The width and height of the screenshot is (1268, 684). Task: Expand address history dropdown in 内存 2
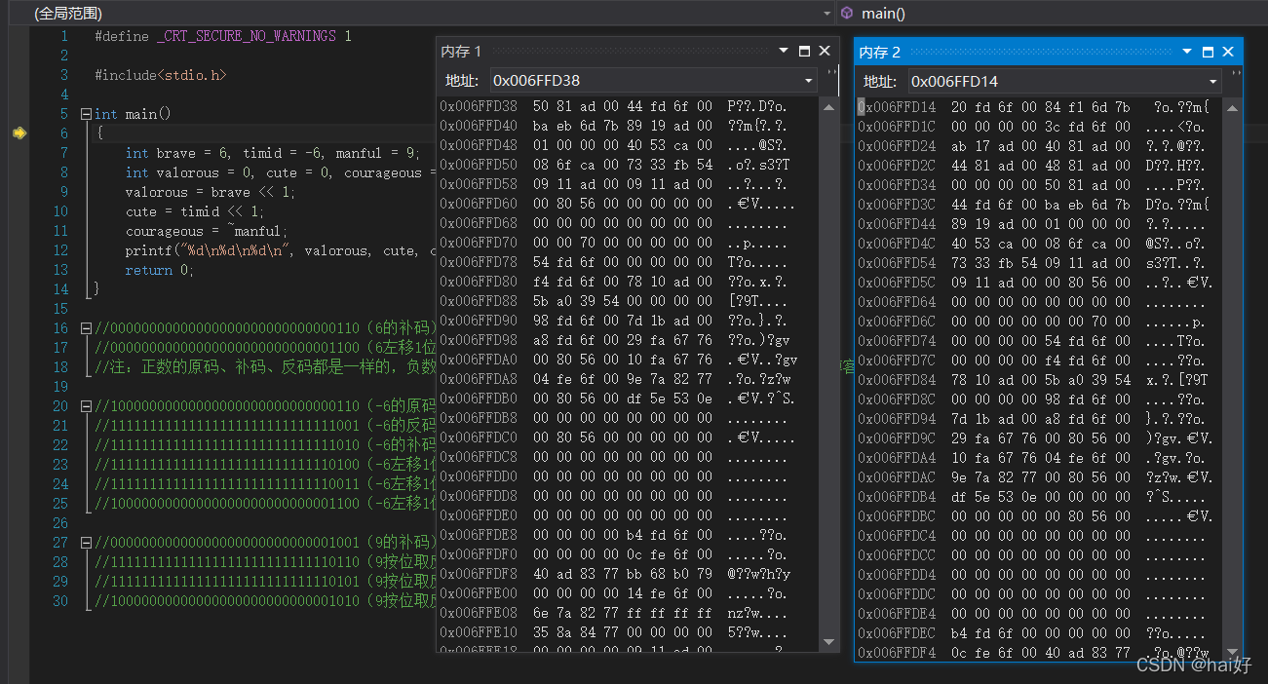coord(1213,81)
